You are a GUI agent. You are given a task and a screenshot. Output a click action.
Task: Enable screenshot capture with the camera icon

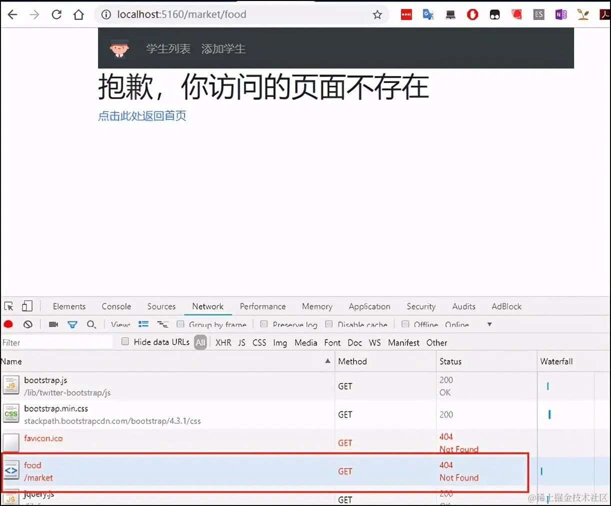(53, 324)
